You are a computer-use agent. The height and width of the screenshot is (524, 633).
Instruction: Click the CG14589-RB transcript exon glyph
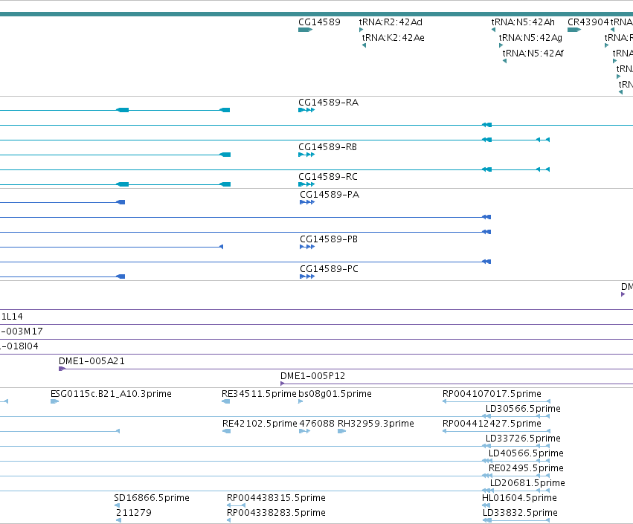(306, 155)
